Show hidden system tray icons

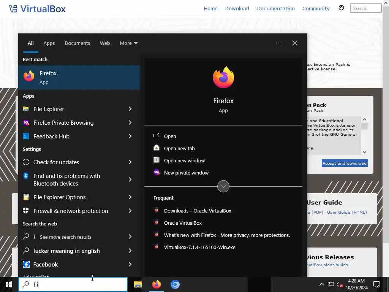coord(321,284)
